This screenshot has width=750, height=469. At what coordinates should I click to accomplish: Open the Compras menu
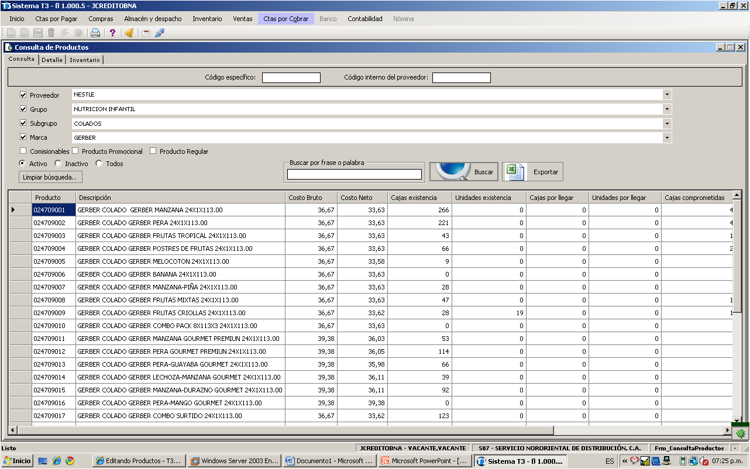pyautogui.click(x=101, y=19)
